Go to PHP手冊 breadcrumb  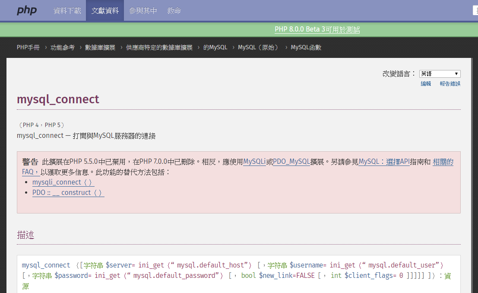click(28, 47)
